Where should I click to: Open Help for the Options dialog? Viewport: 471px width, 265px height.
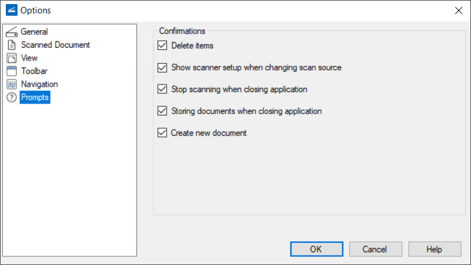(434, 249)
